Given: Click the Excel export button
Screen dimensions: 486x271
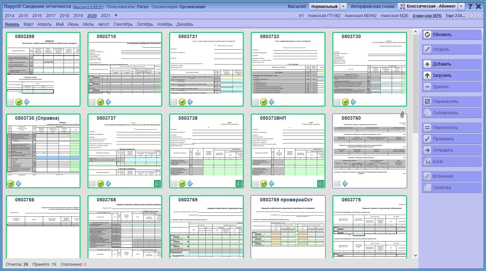Looking at the screenshot, I should 452,162.
